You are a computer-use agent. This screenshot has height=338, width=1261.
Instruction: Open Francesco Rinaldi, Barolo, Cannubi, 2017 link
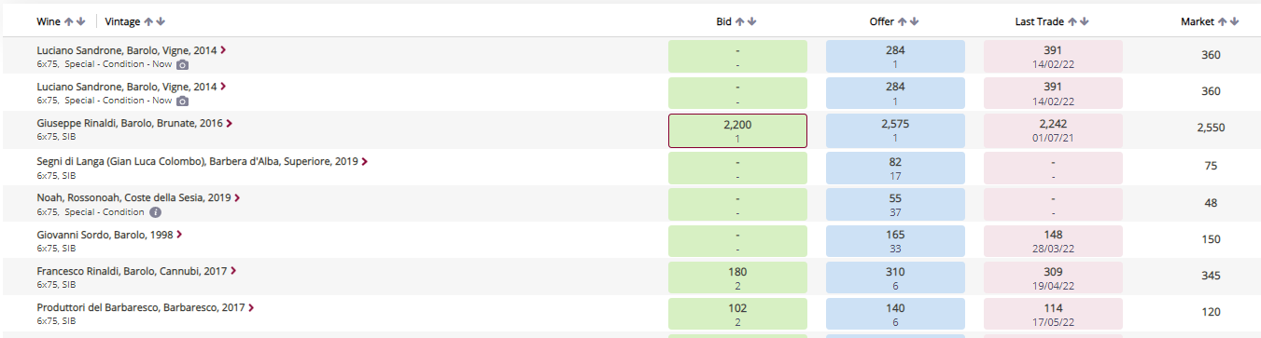point(133,271)
